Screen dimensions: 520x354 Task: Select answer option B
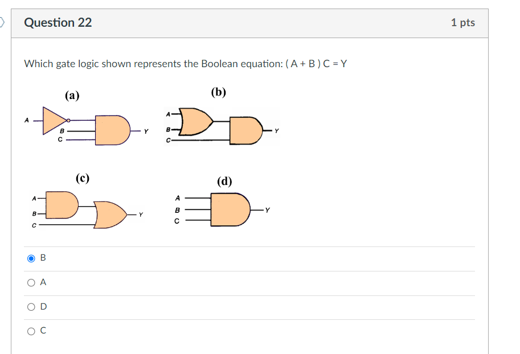pyautogui.click(x=30, y=258)
